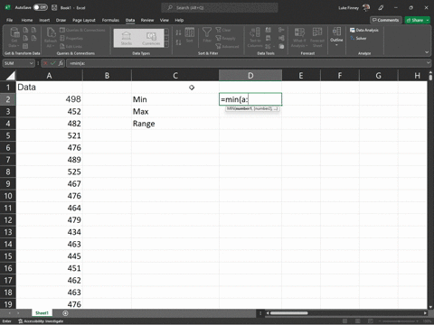434x325 pixels.
Task: Reapply the filter
Action: [x=225, y=38]
